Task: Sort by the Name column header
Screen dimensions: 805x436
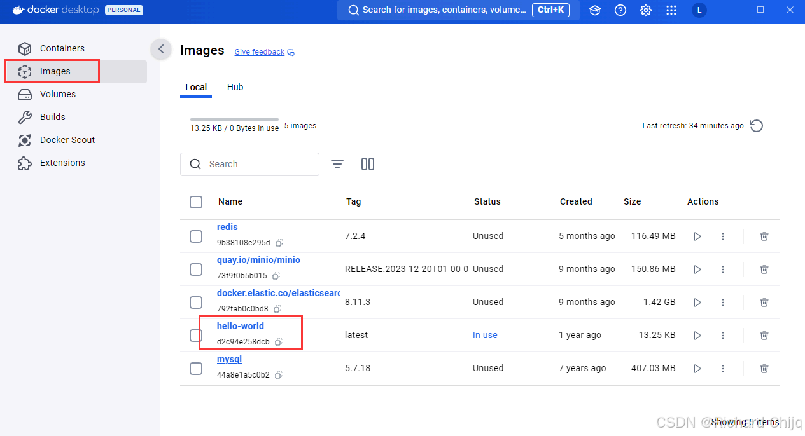Action: click(x=230, y=201)
